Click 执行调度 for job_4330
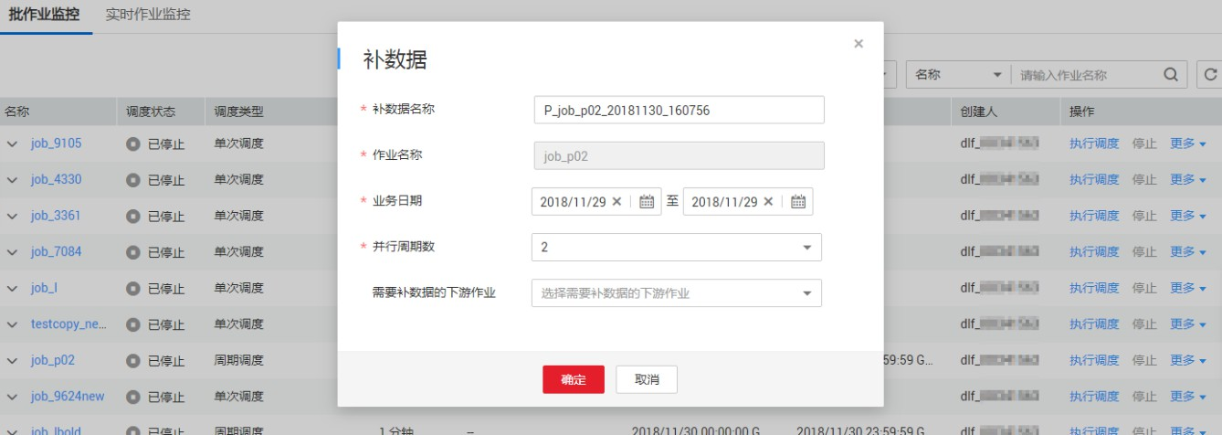 (1094, 180)
